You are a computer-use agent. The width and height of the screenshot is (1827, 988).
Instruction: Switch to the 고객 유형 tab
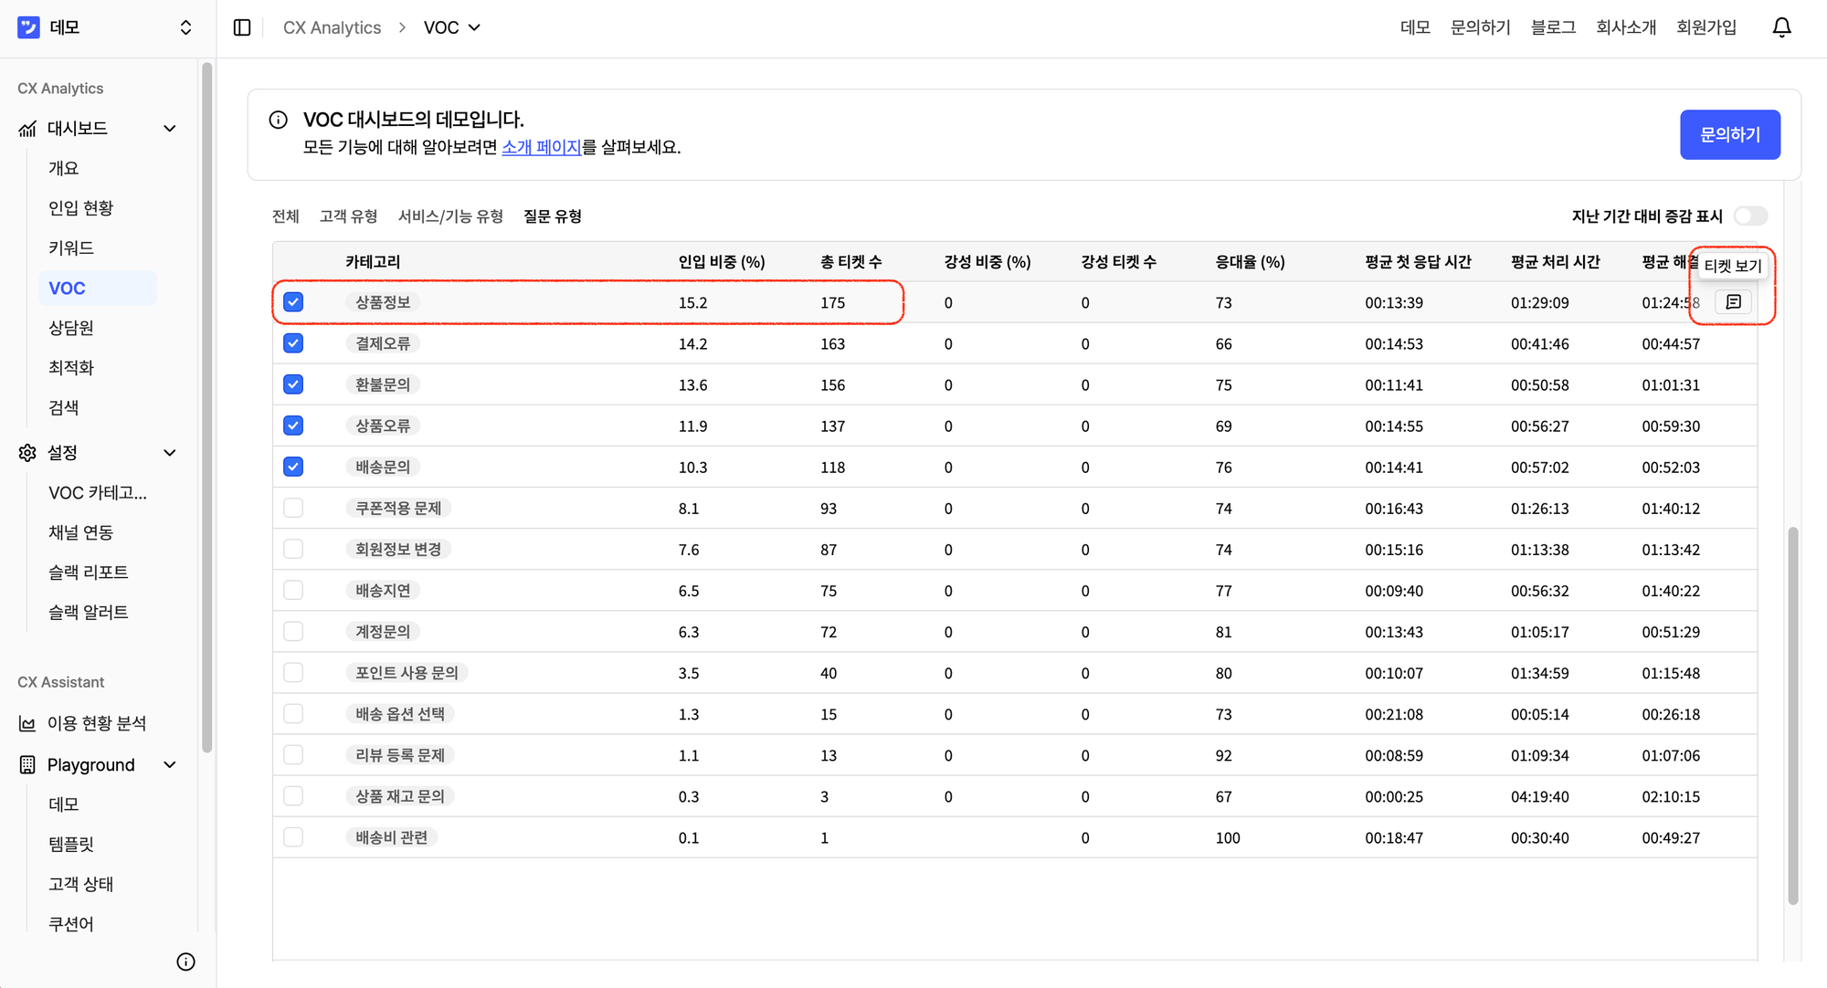348,215
